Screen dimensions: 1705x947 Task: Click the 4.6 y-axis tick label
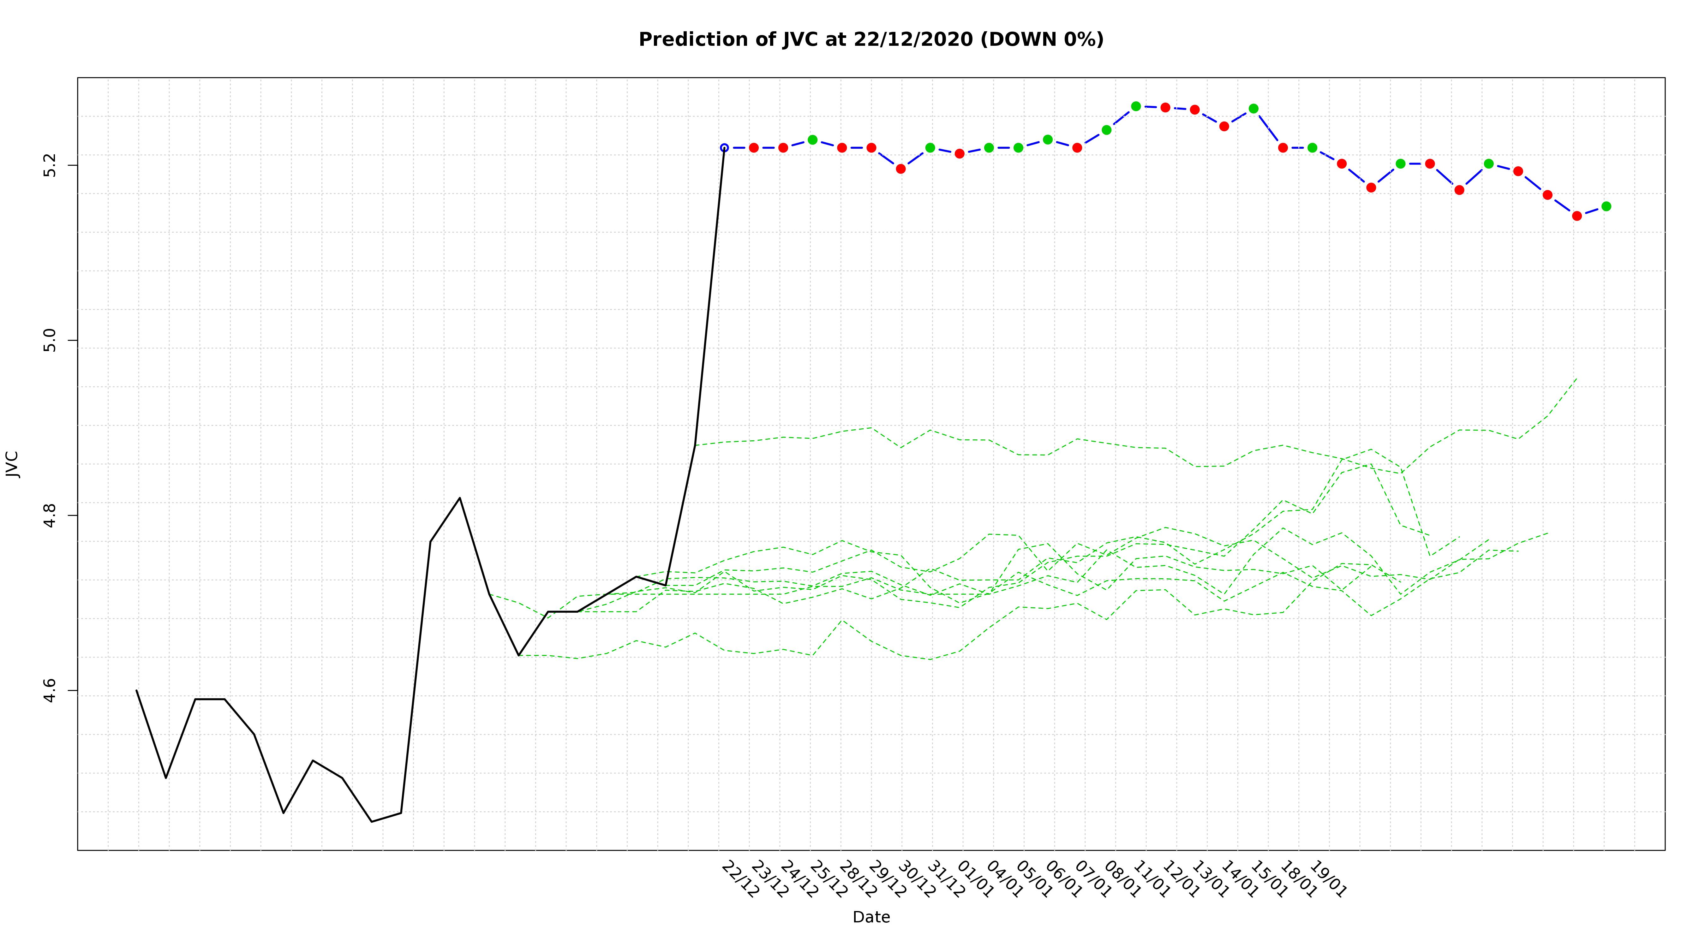pyautogui.click(x=50, y=690)
